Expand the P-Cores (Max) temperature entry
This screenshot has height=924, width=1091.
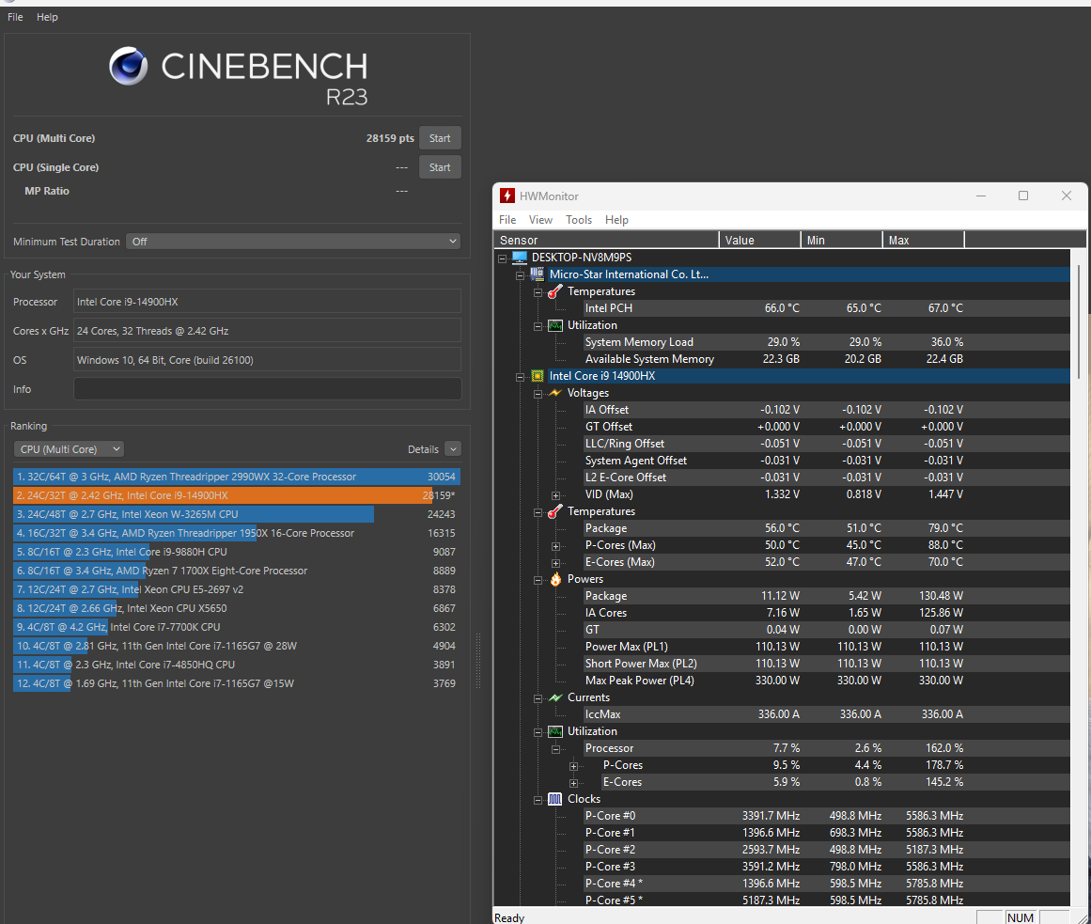[x=555, y=546]
